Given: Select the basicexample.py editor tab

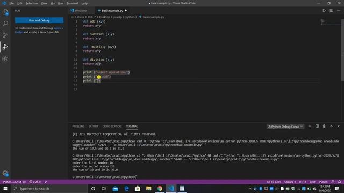Looking at the screenshot, I should pos(112,11).
